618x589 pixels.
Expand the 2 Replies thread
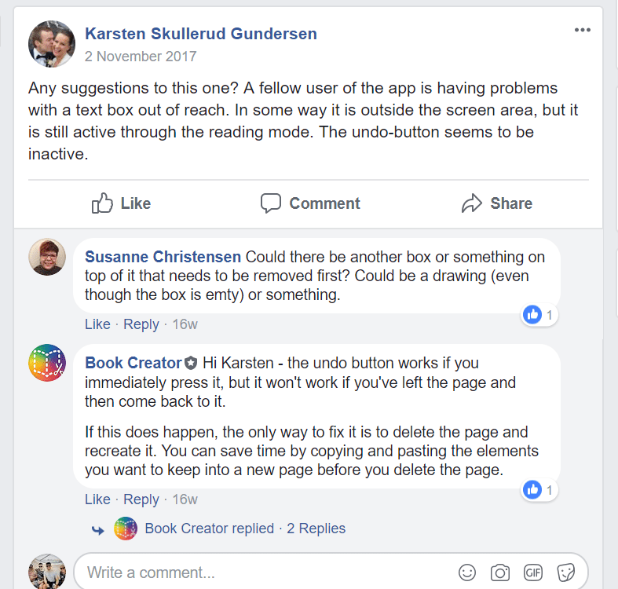316,529
